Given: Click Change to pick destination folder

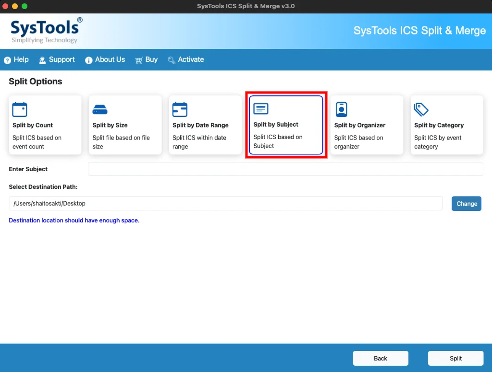Looking at the screenshot, I should (x=467, y=204).
